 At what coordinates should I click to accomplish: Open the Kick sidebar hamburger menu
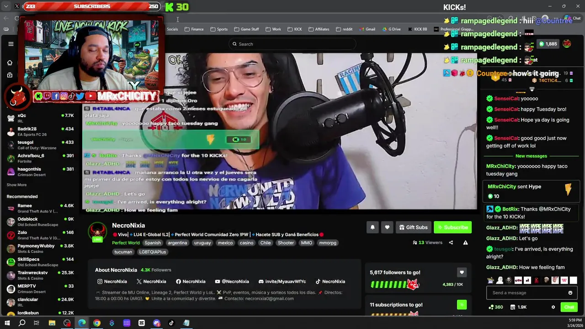click(x=11, y=44)
